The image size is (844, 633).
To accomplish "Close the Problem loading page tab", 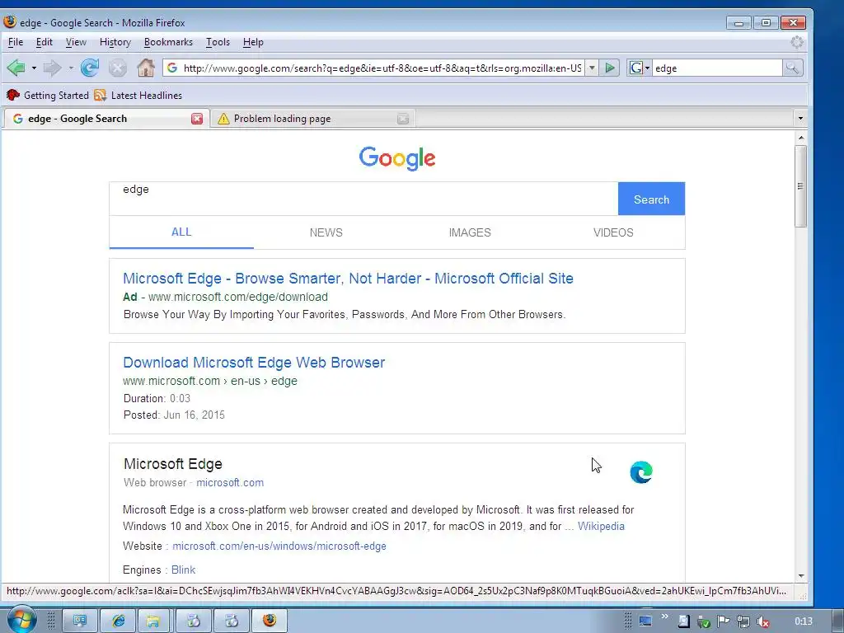I will pos(402,119).
